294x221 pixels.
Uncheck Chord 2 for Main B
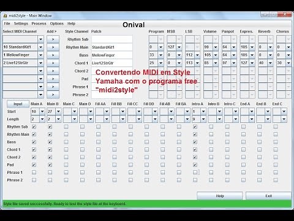point(50,157)
